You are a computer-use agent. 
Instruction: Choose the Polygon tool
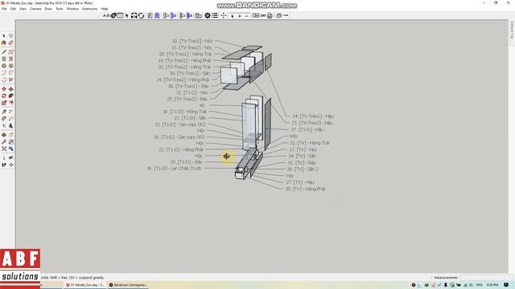pos(10,66)
